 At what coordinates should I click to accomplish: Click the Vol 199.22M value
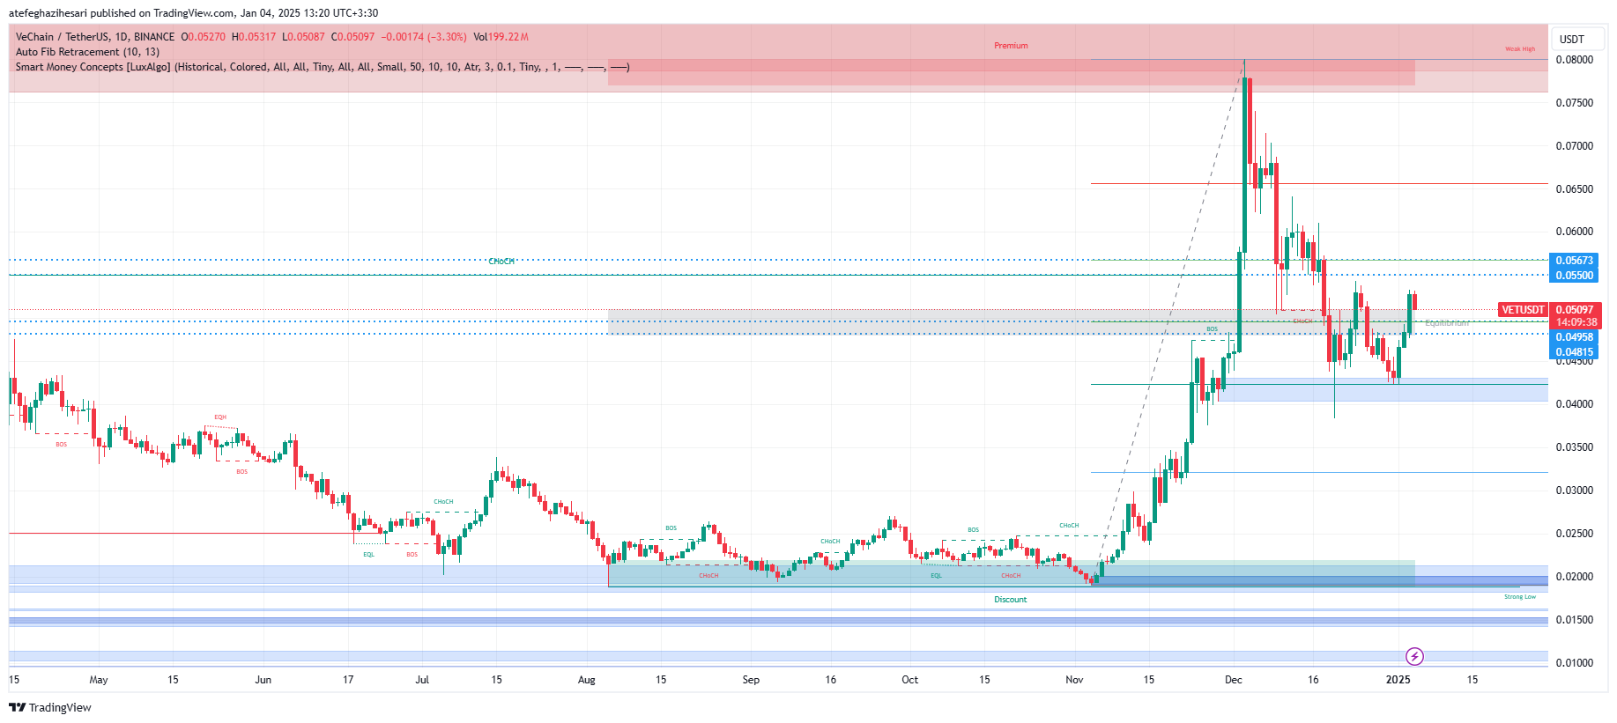(501, 37)
